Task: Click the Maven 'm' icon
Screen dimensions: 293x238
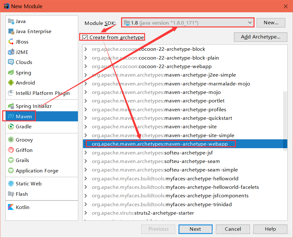Action: pyautogui.click(x=11, y=116)
